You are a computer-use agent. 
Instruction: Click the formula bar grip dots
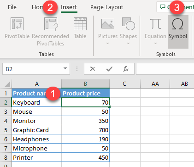77,69
